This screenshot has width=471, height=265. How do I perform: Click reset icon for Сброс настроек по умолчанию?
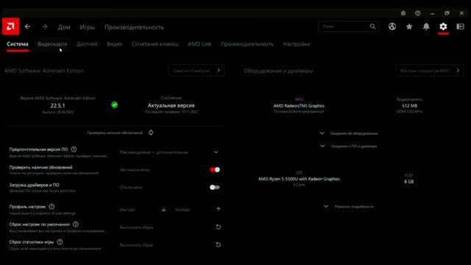click(219, 227)
